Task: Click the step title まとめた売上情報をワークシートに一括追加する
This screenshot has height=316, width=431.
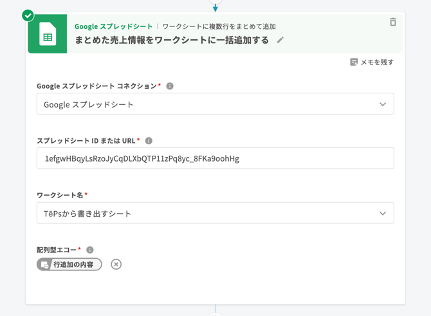Action: pos(172,40)
